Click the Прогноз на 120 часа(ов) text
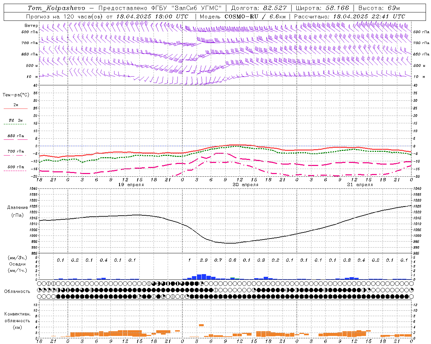This screenshot has height=344, width=431. coord(65,16)
